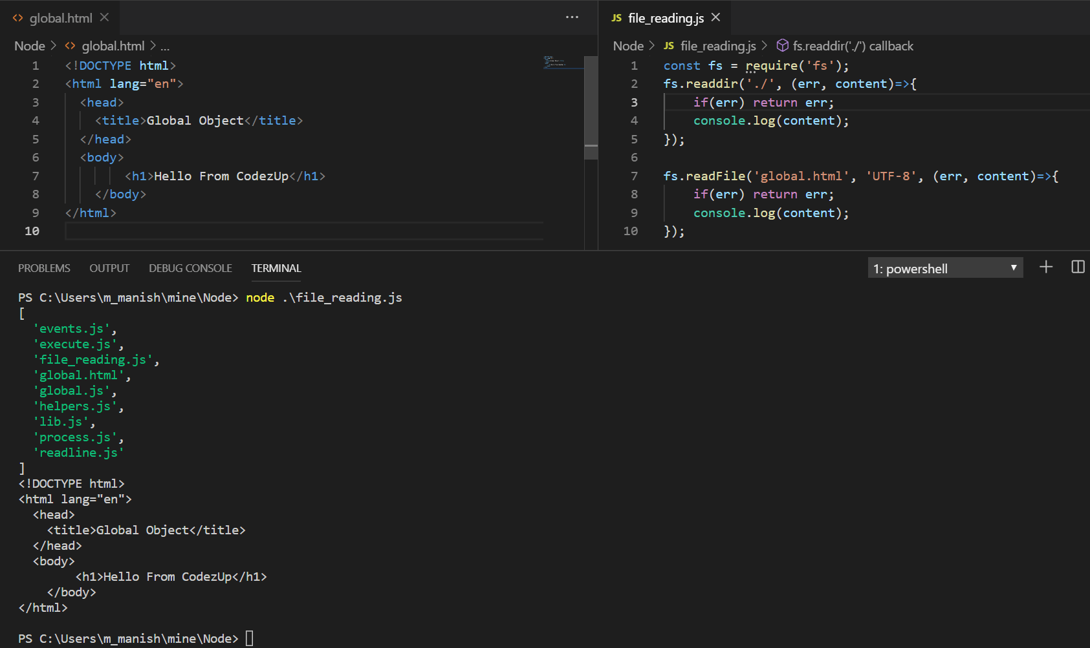The image size is (1090, 648).
Task: Click console.log(content) on line 9
Action: pyautogui.click(x=771, y=213)
